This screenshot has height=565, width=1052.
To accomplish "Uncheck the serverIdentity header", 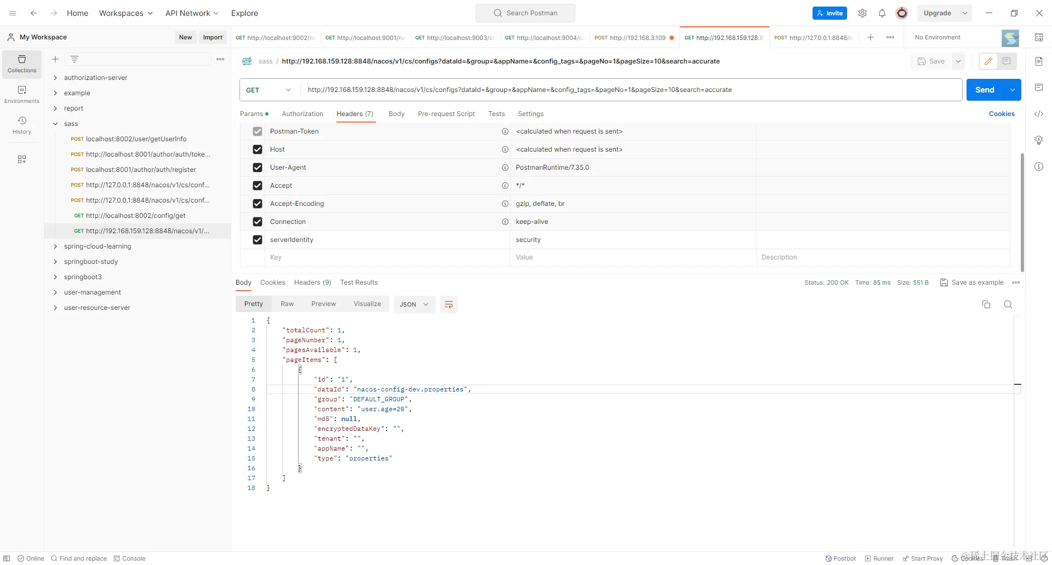I will tap(258, 240).
